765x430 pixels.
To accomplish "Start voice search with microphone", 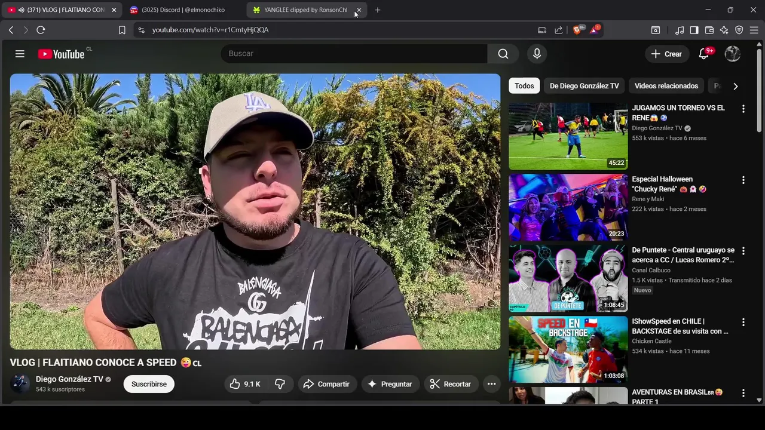I will point(537,54).
